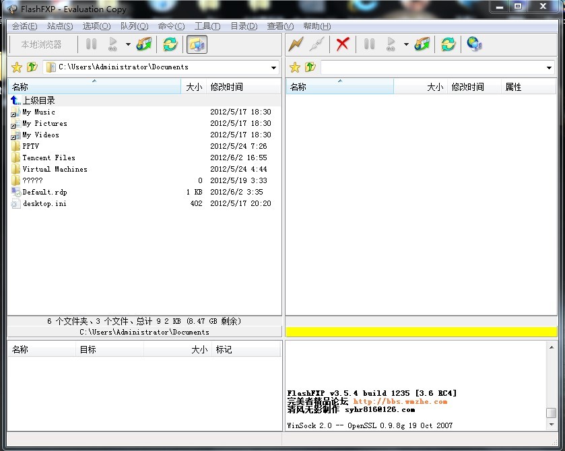This screenshot has width=565, height=451.
Task: Click the 本地浏览器 button
Action: (x=41, y=44)
